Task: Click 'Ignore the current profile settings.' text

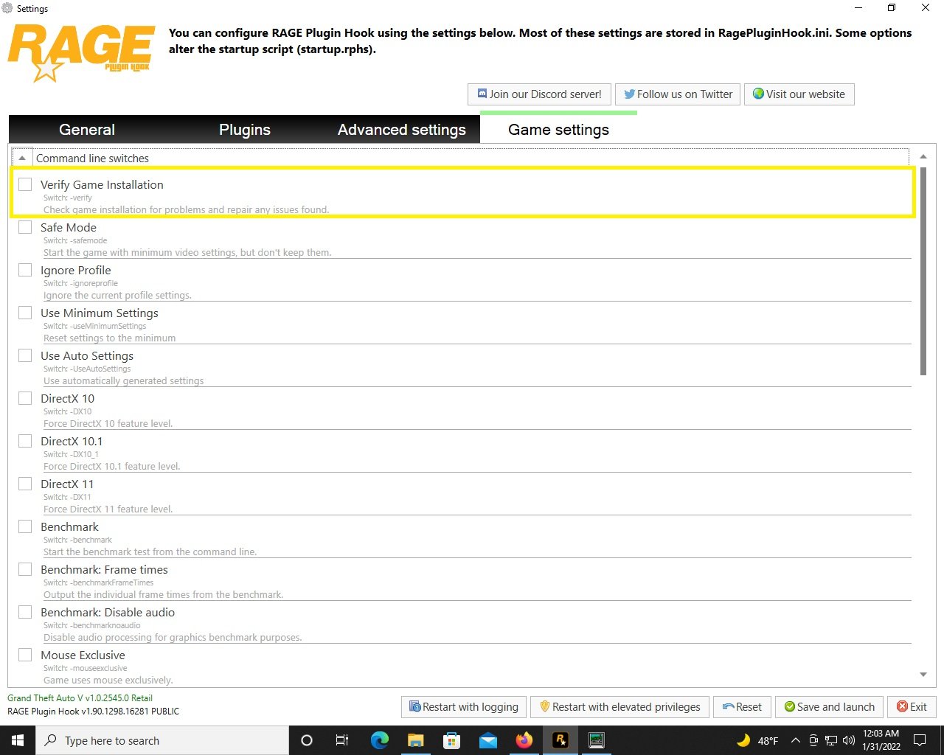Action: tap(117, 296)
